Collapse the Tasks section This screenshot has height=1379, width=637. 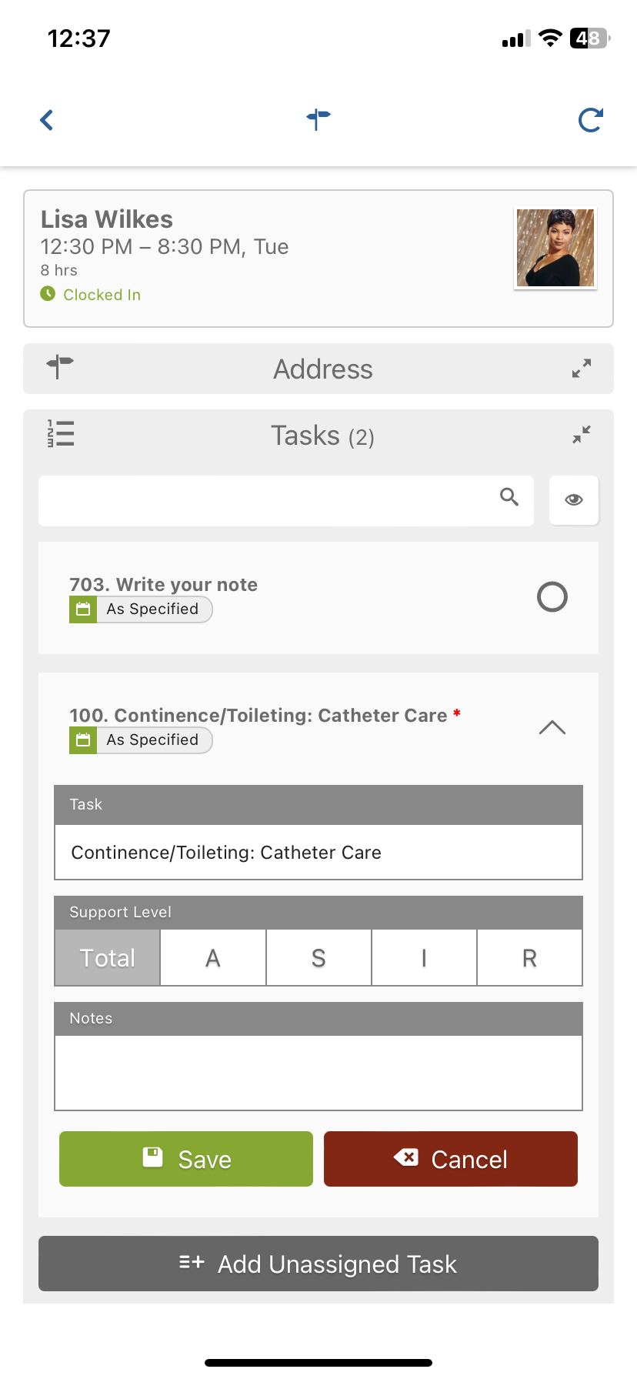[582, 435]
